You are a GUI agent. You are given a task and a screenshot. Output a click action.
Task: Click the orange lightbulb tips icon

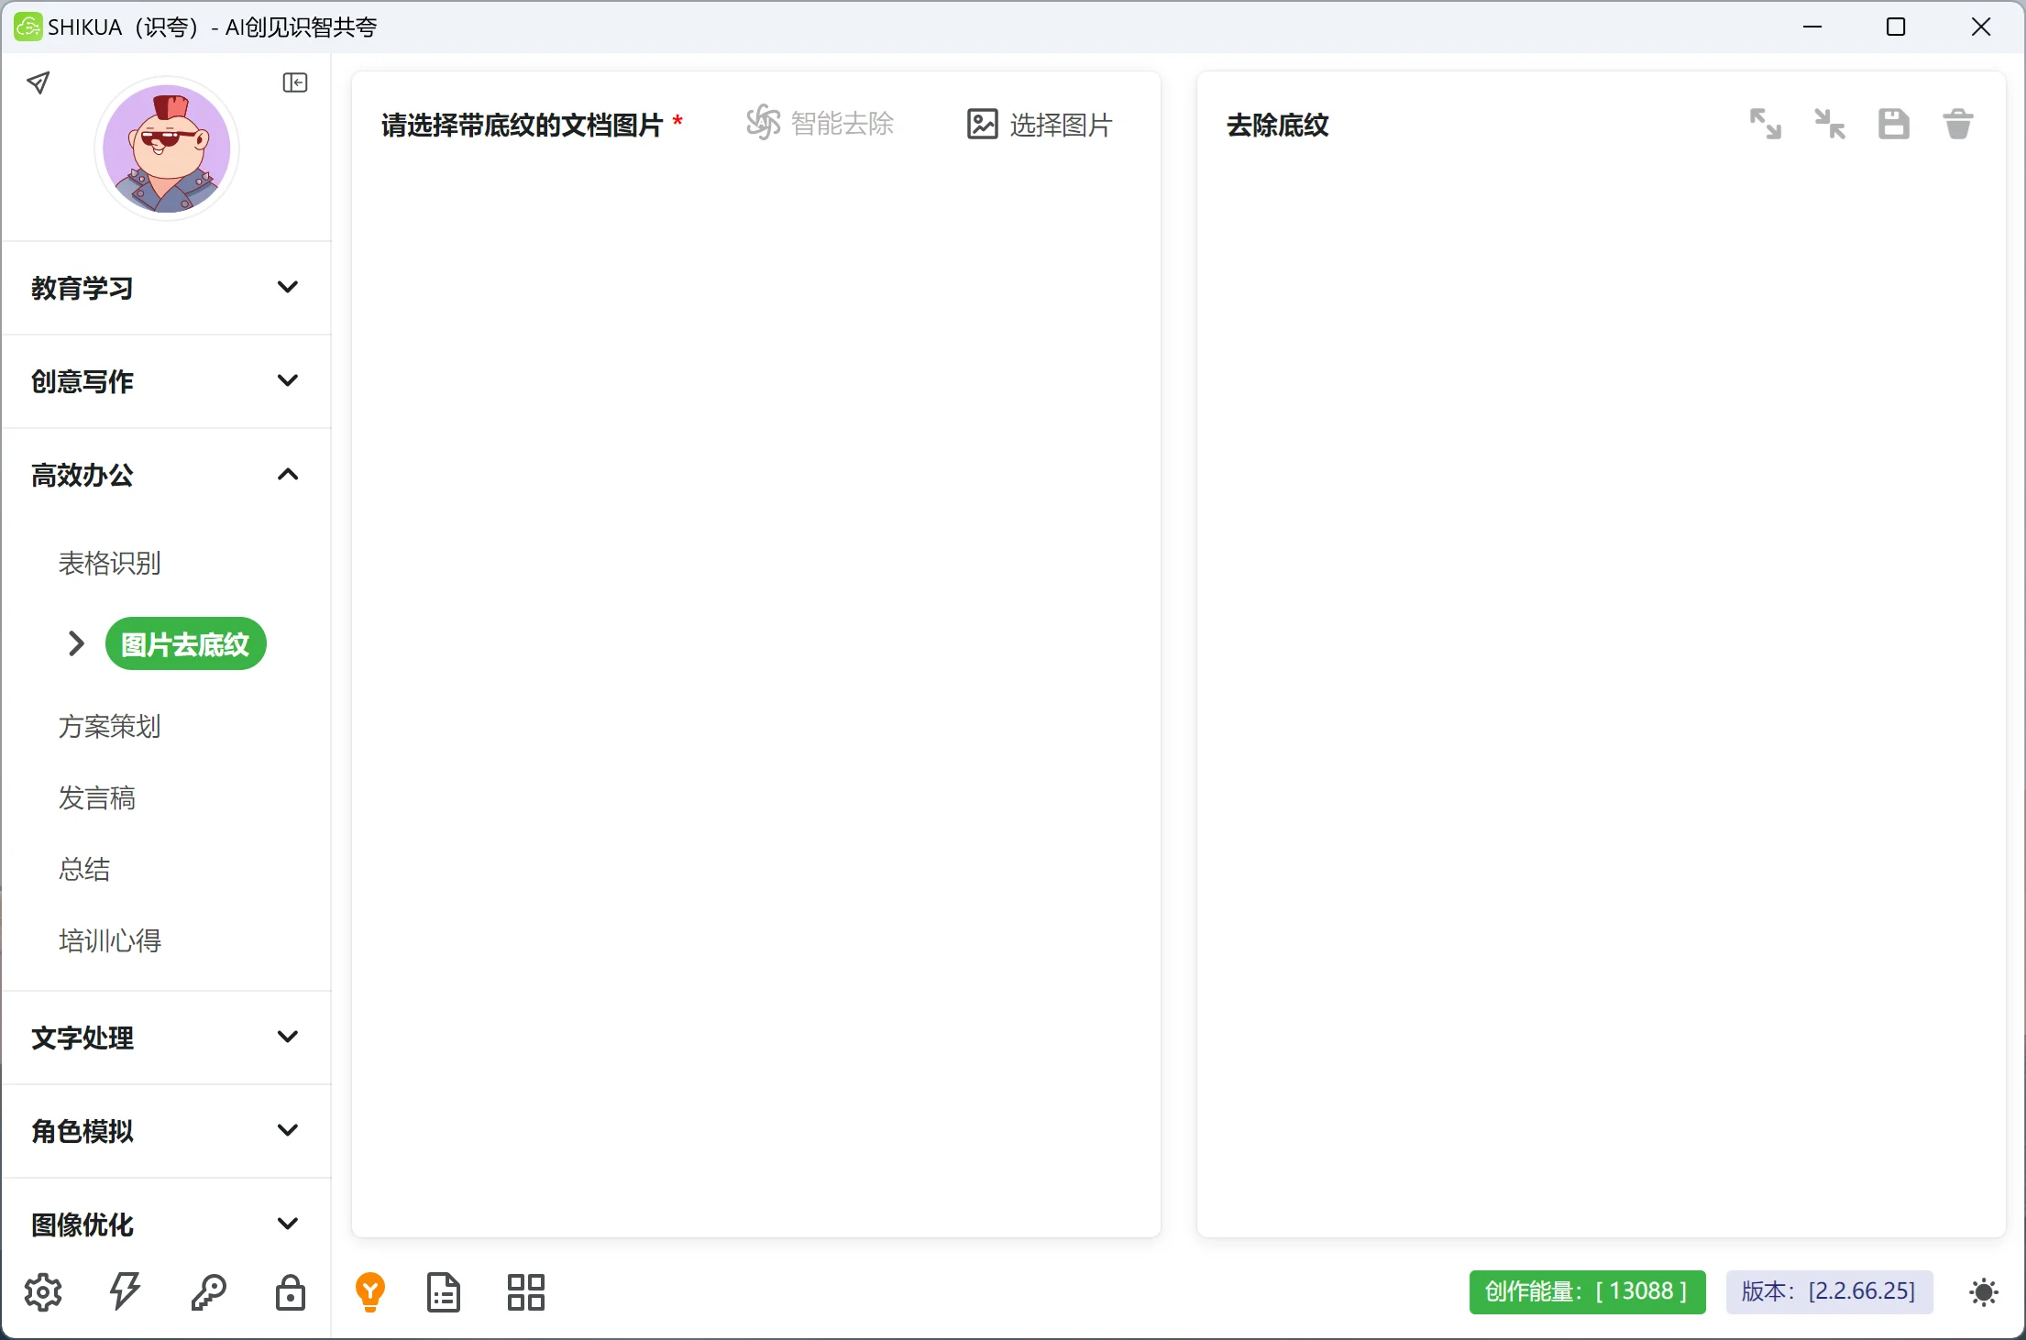[370, 1292]
